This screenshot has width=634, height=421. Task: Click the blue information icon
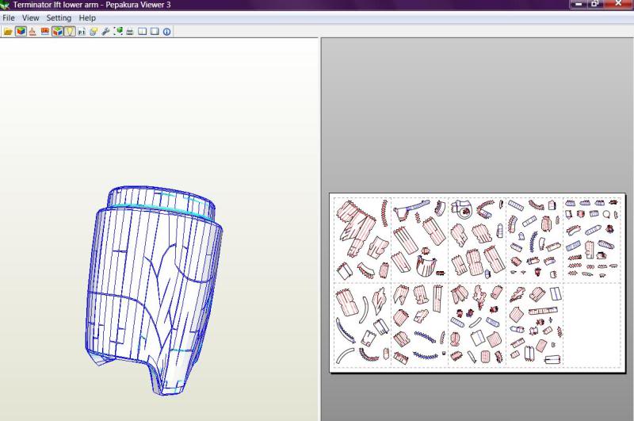166,32
